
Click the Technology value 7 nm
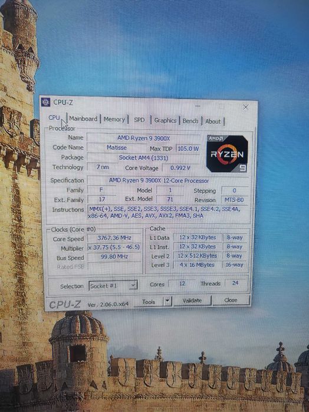point(102,167)
